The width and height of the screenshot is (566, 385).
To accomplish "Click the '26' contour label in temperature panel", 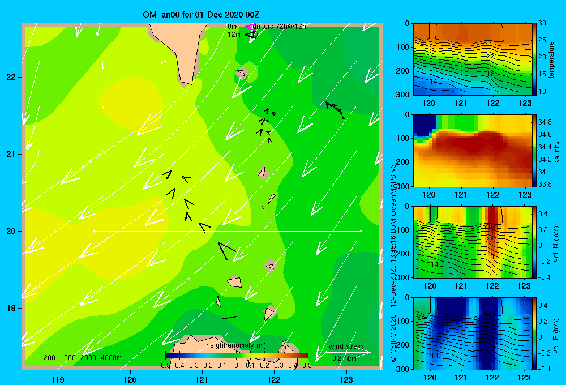I will pyautogui.click(x=488, y=43).
